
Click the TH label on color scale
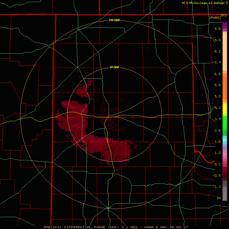[219, 198]
